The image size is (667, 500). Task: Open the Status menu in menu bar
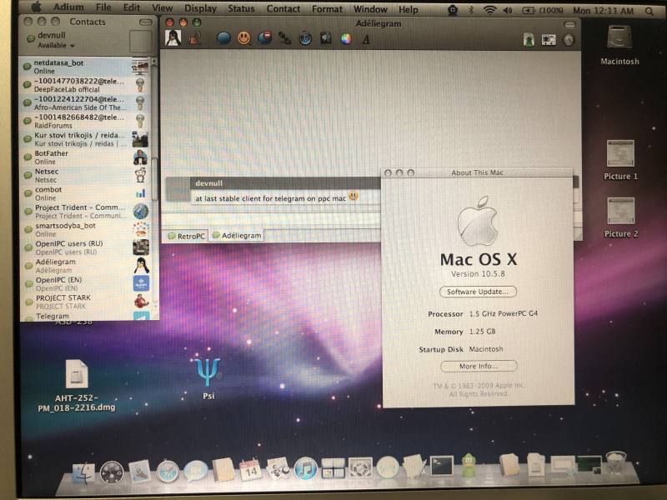(241, 8)
